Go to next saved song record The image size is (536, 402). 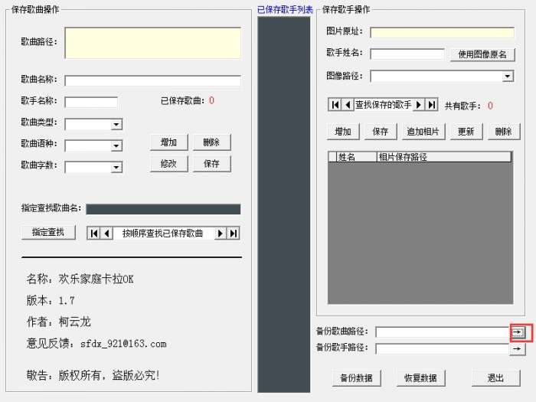pos(221,234)
